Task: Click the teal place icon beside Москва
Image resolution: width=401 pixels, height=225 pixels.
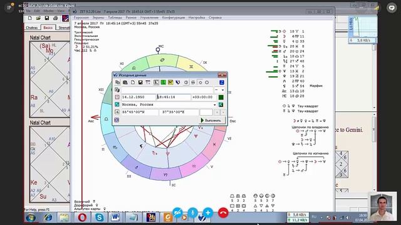Action: pos(117,104)
